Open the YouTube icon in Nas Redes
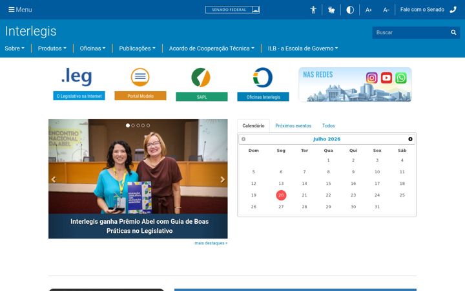The width and height of the screenshot is (465, 291). point(386,78)
